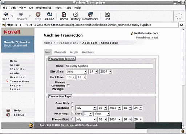186x134 pixels.
Task: Open the Go menu
Action: click(31, 8)
